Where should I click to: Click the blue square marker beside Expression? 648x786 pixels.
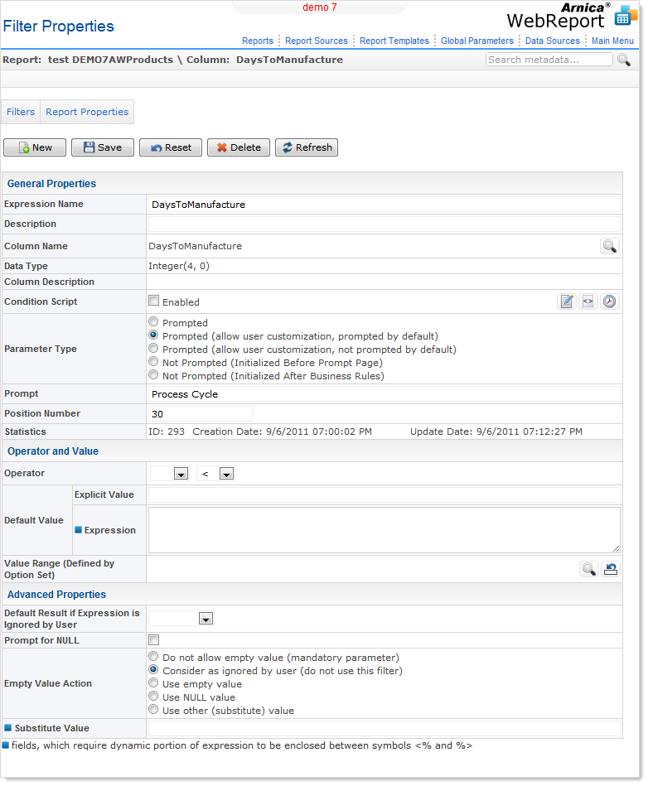coord(78,530)
